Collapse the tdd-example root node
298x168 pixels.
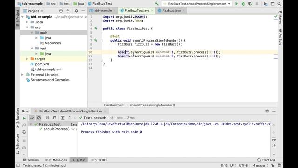click(23, 17)
